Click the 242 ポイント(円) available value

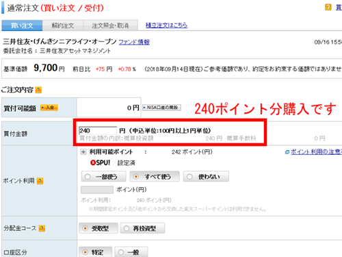pyautogui.click(x=192, y=151)
